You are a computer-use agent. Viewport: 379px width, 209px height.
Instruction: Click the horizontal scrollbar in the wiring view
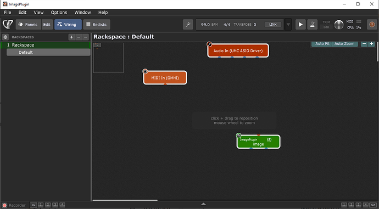tap(125, 200)
